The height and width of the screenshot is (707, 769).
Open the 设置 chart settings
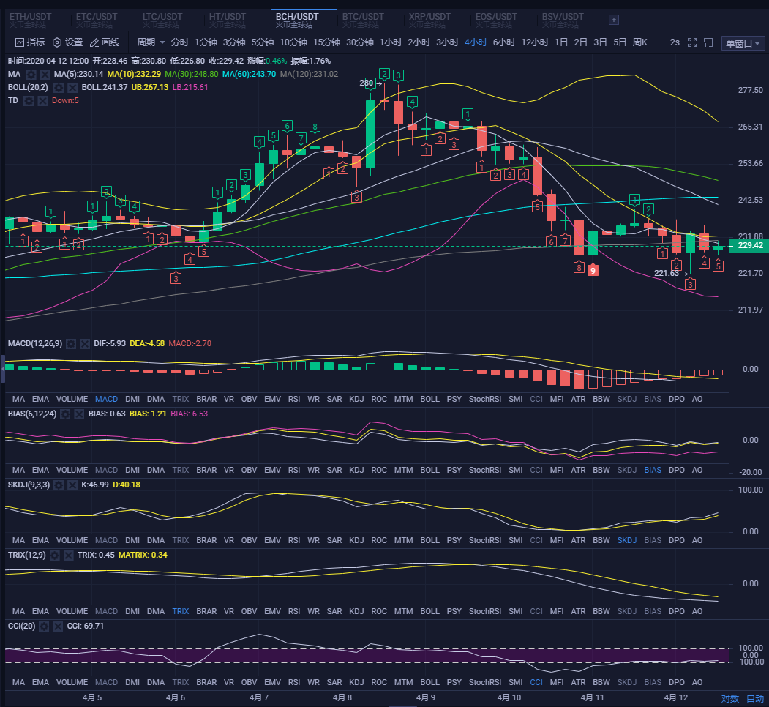(67, 42)
